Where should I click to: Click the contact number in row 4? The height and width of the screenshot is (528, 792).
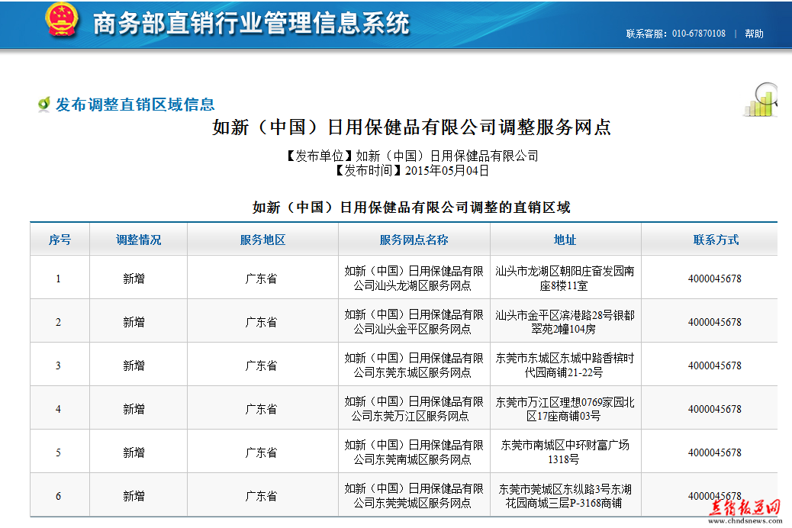[714, 409]
